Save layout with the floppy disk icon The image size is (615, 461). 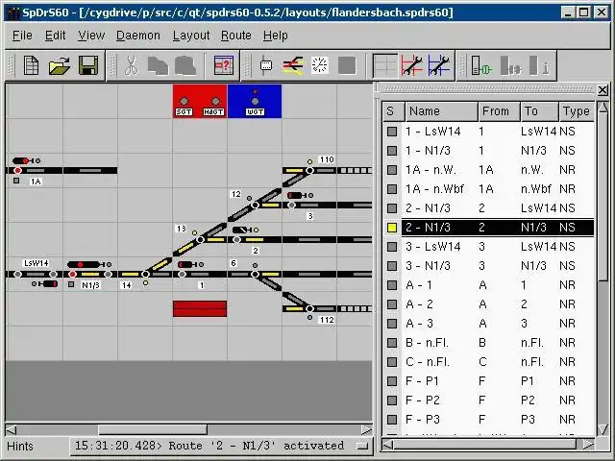coord(88,65)
